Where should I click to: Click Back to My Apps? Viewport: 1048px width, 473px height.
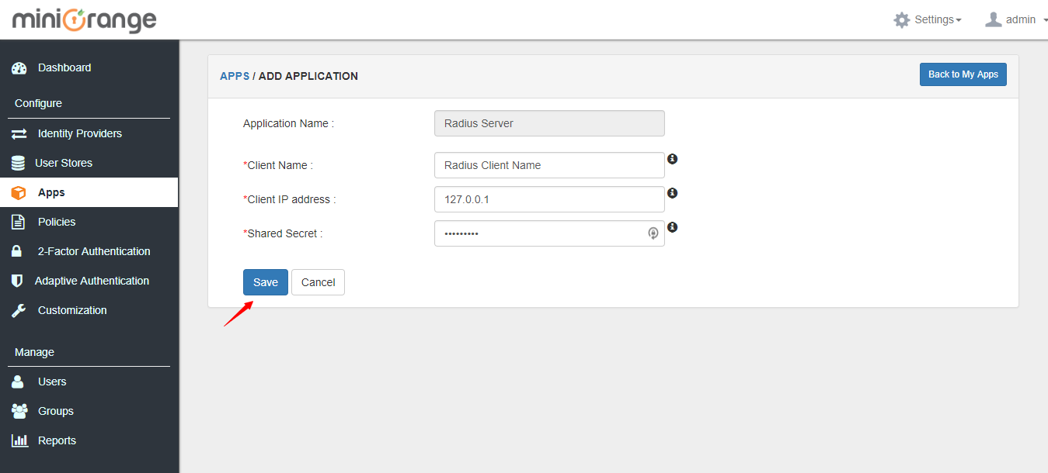(963, 74)
